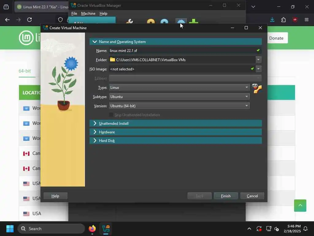Open the Subtype dropdown showing Ubuntu
The image size is (314, 236).
point(179,97)
